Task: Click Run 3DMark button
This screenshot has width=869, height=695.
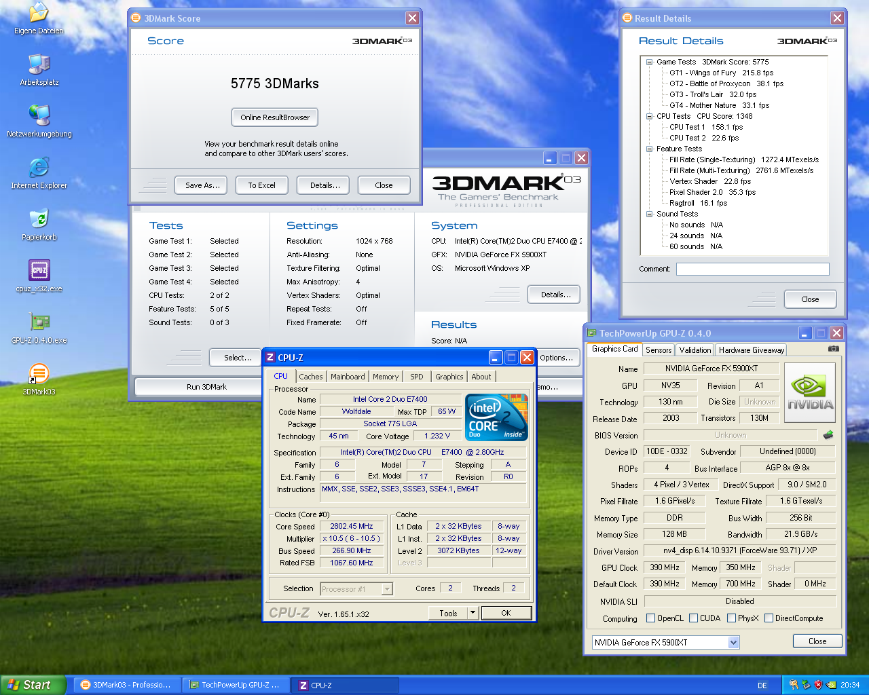Action: tap(206, 387)
